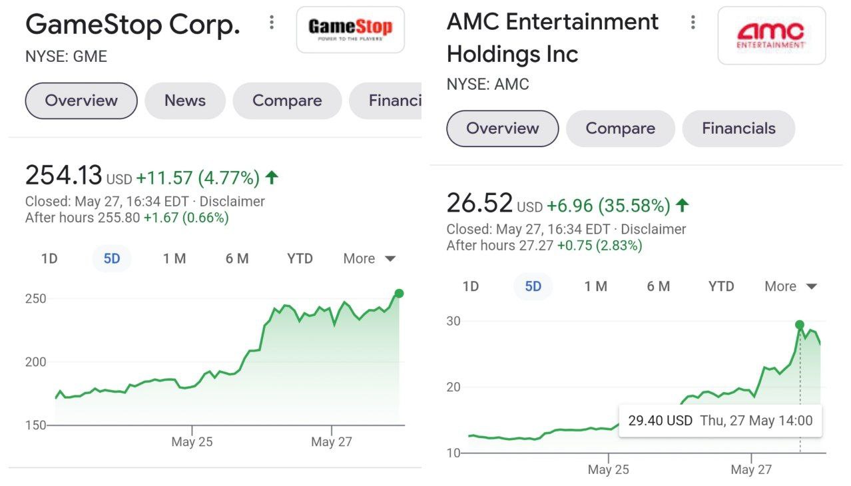Click the May 27 label on GME's chart axis
The height and width of the screenshot is (486, 851).
[x=332, y=441]
